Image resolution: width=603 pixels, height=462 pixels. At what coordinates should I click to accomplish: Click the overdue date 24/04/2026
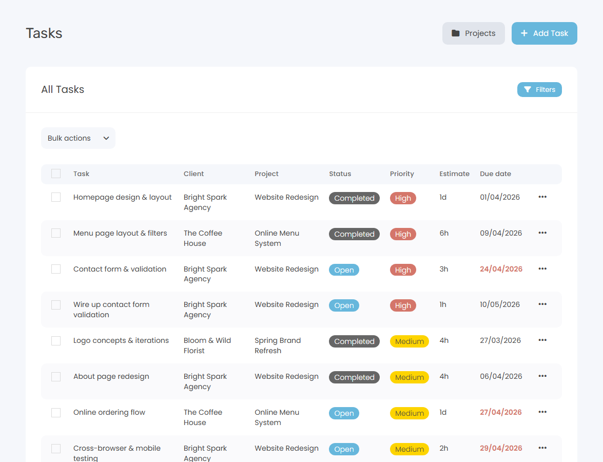coord(501,269)
